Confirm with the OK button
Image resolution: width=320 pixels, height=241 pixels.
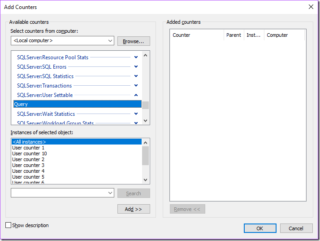tap(260, 228)
